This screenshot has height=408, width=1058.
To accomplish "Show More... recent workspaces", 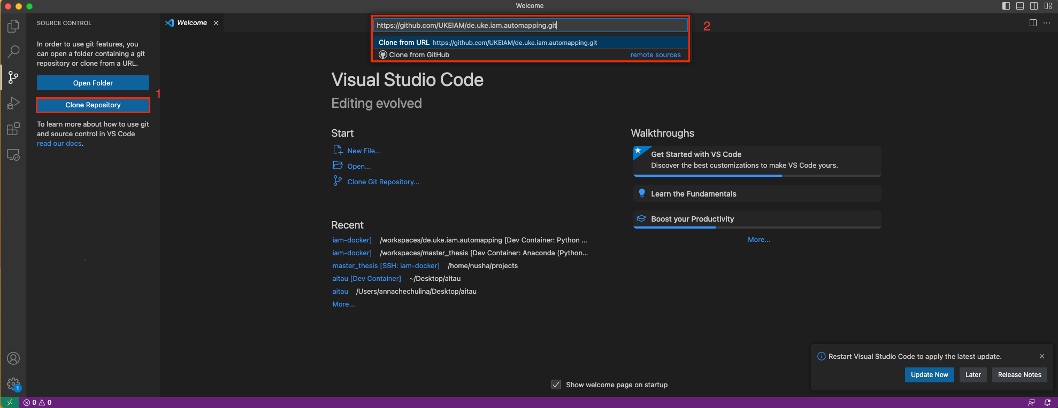I will 343,304.
